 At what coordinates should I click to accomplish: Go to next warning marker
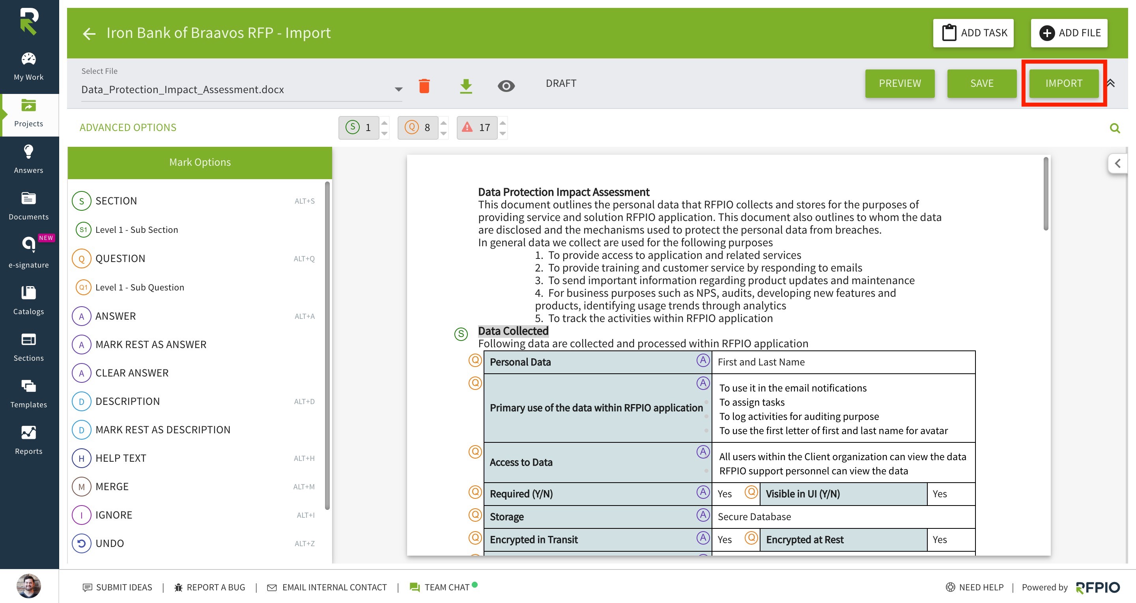coord(503,133)
